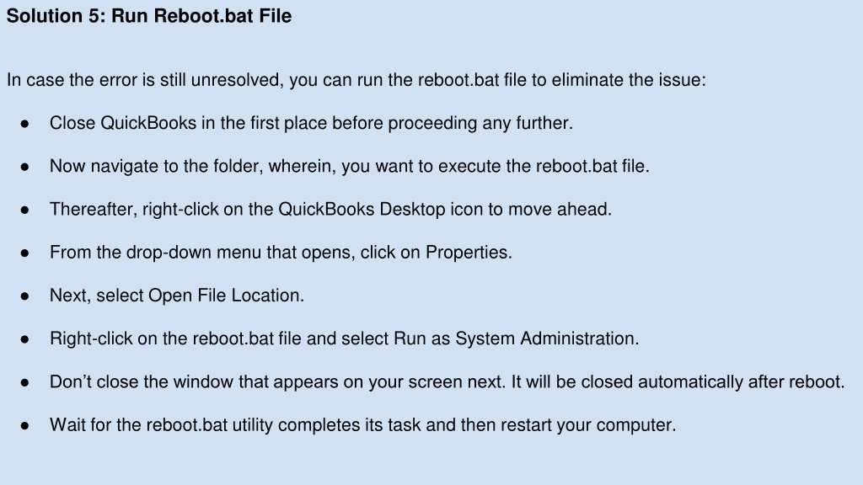Click the bullet before 'From the drop-down menu'
The height and width of the screenshot is (485, 863).
point(24,253)
